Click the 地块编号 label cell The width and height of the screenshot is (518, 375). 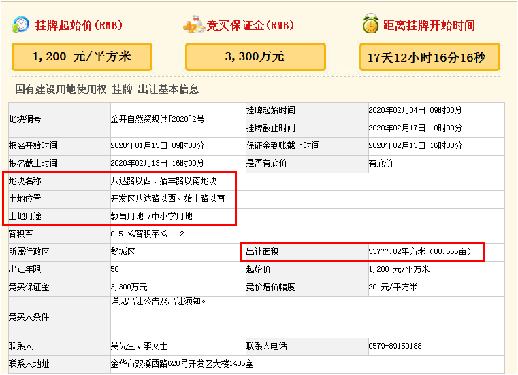(59, 120)
